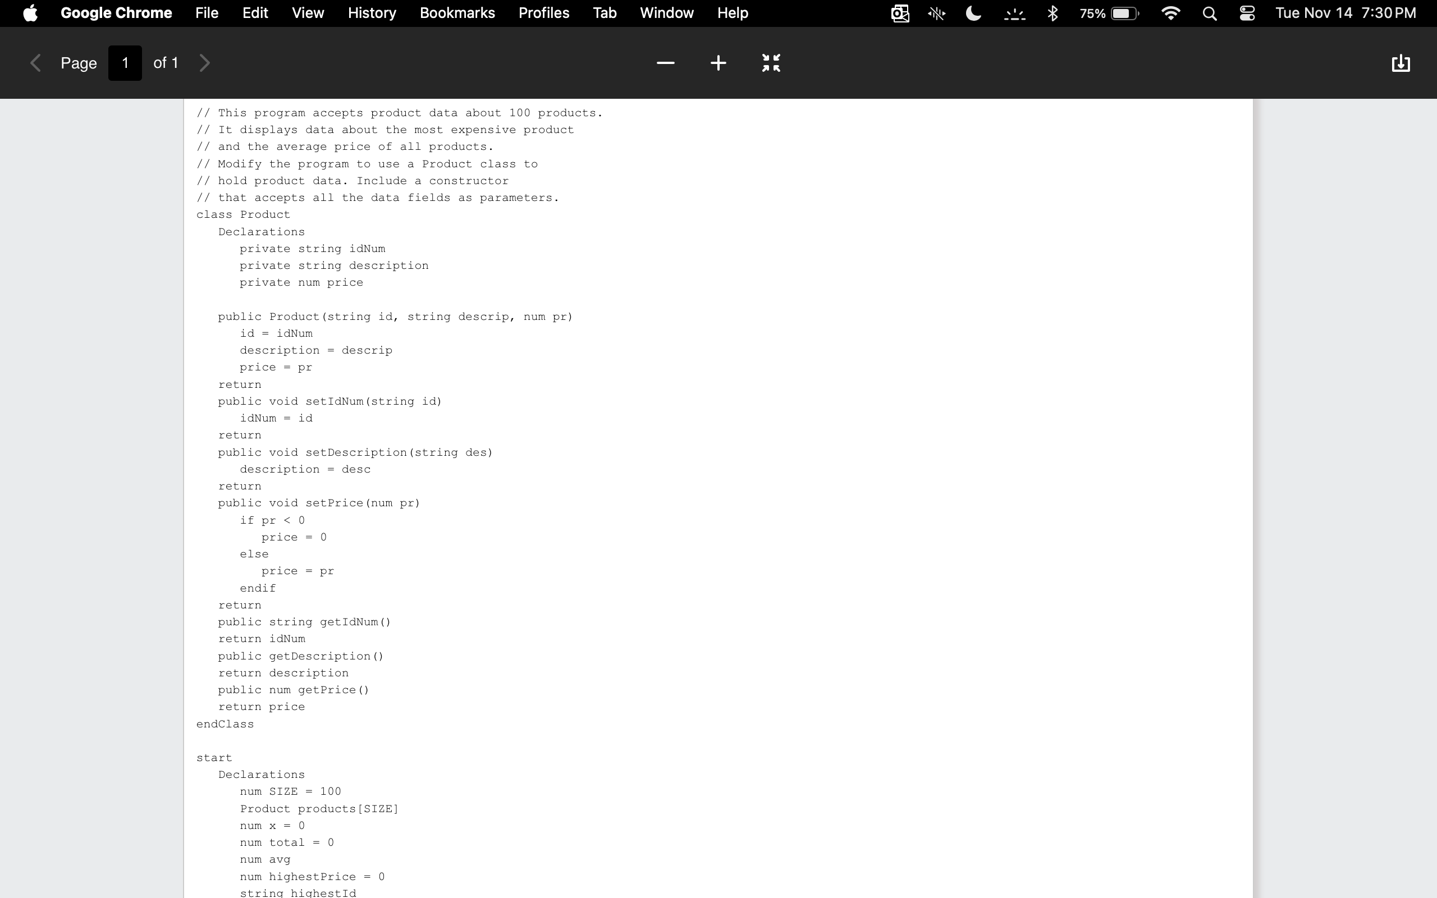Click the 'return idNum' line
This screenshot has height=898, width=1437.
(262, 639)
